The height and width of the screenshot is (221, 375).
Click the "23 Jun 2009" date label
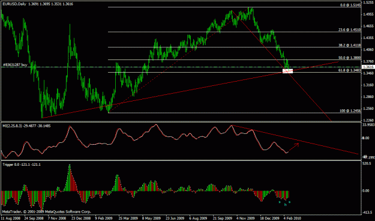(x=175, y=218)
